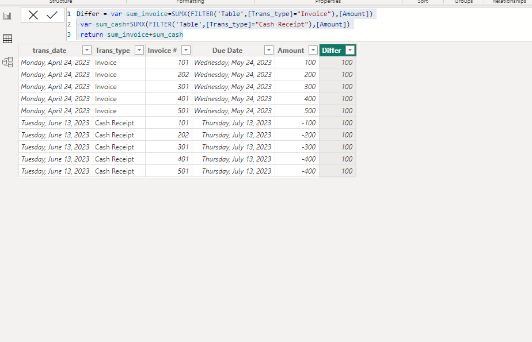Click formula line 2 defining sum_cash
The image size is (532, 342).
tap(215, 24)
